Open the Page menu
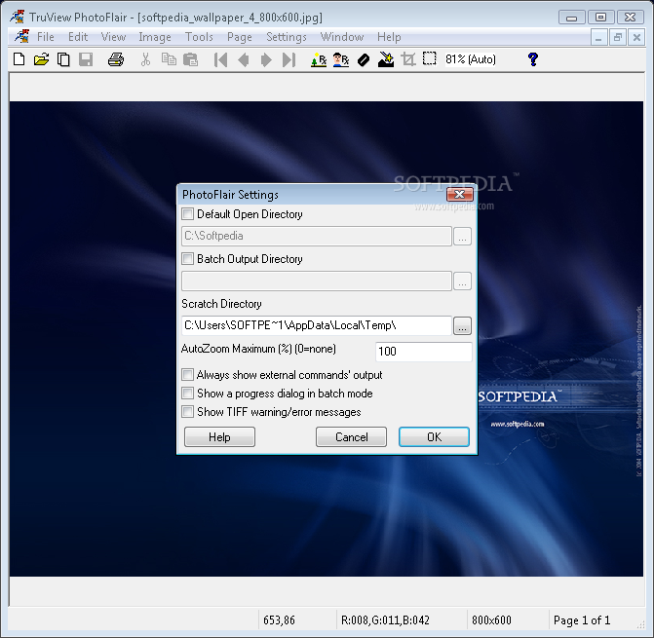Viewport: 654px width, 638px height. 240,37
